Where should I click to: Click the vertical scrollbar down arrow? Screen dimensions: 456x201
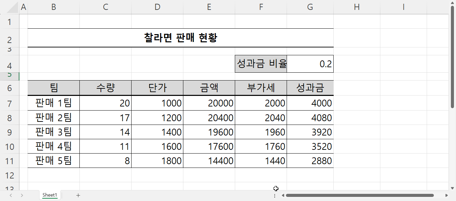pos(452,188)
